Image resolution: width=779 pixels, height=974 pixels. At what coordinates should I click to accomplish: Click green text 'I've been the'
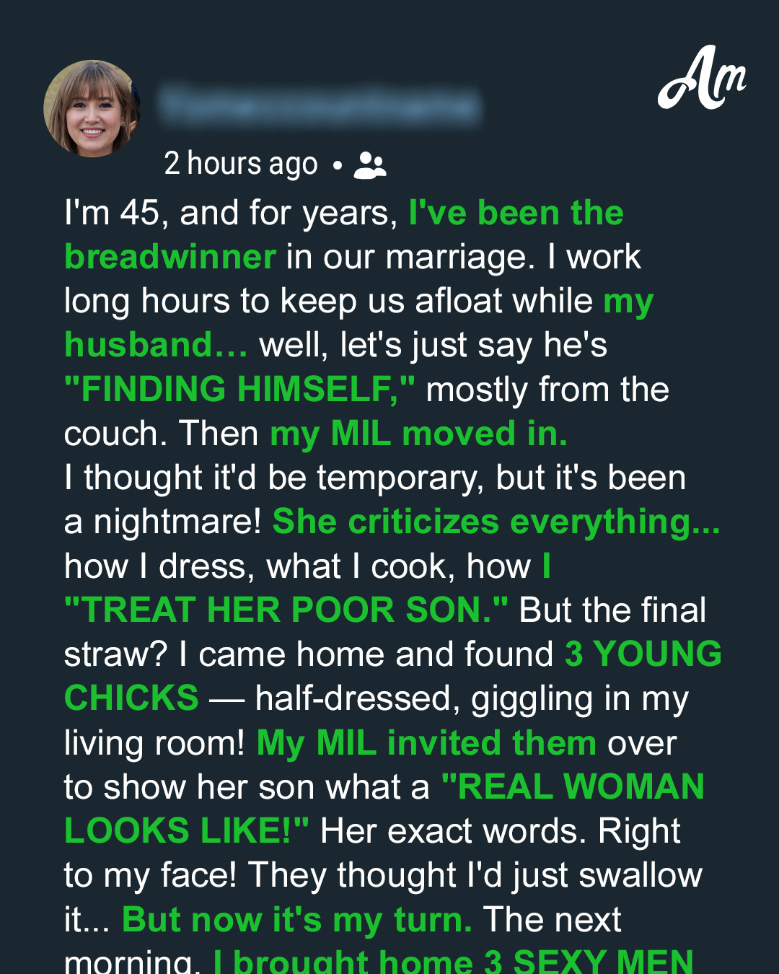pyautogui.click(x=516, y=214)
